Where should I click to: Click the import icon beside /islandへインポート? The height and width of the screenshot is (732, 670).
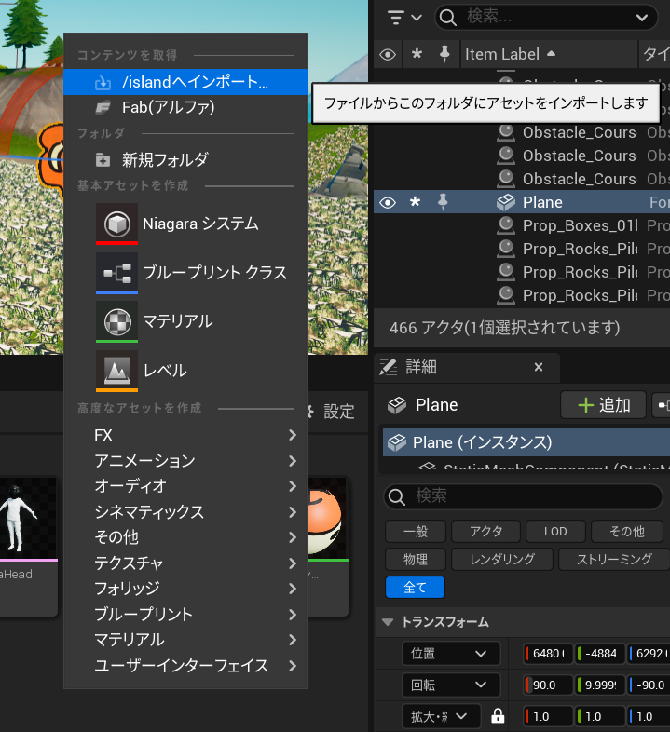pyautogui.click(x=103, y=83)
